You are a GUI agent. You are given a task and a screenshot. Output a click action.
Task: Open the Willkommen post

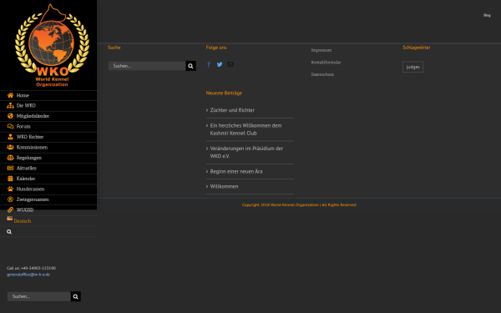tap(224, 186)
